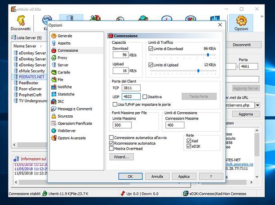Image resolution: width=275 pixels, height=205 pixels.
Task: Click Aggiorna in the main window
Action: coord(246,114)
